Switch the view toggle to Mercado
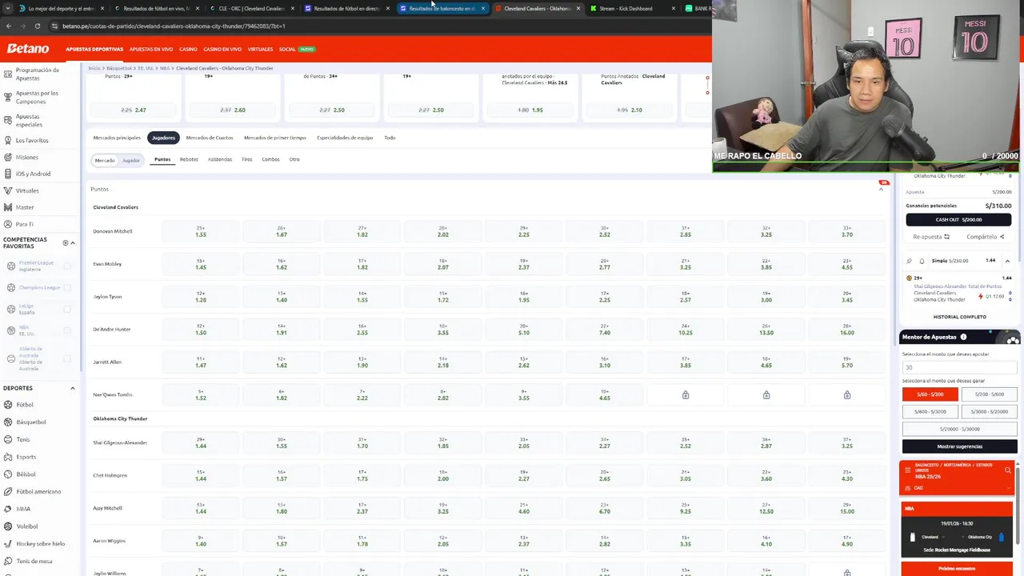 [x=105, y=160]
